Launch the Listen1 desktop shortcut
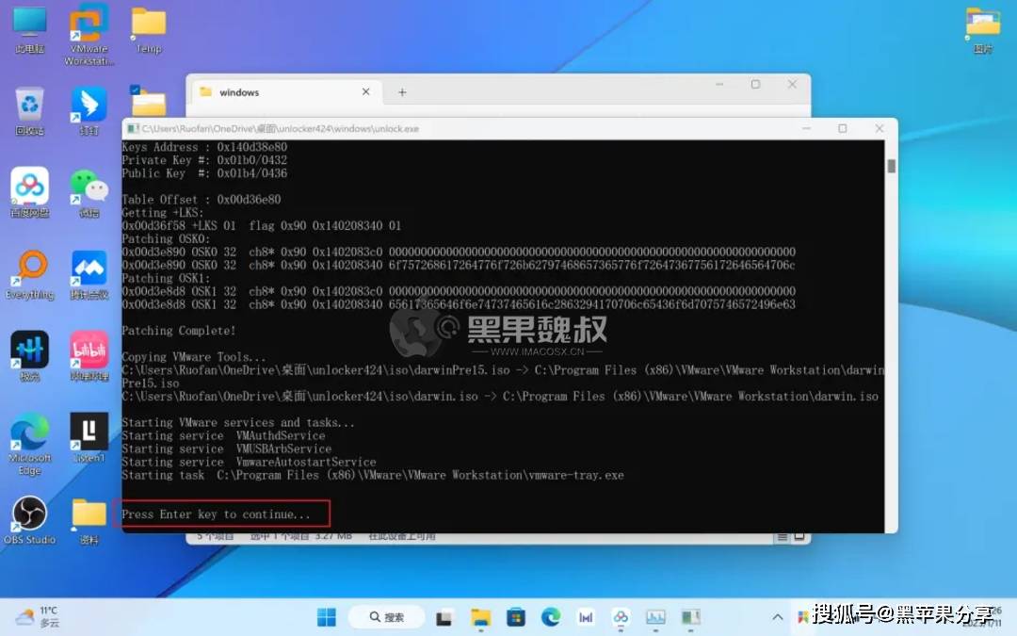The image size is (1017, 636). (x=89, y=438)
